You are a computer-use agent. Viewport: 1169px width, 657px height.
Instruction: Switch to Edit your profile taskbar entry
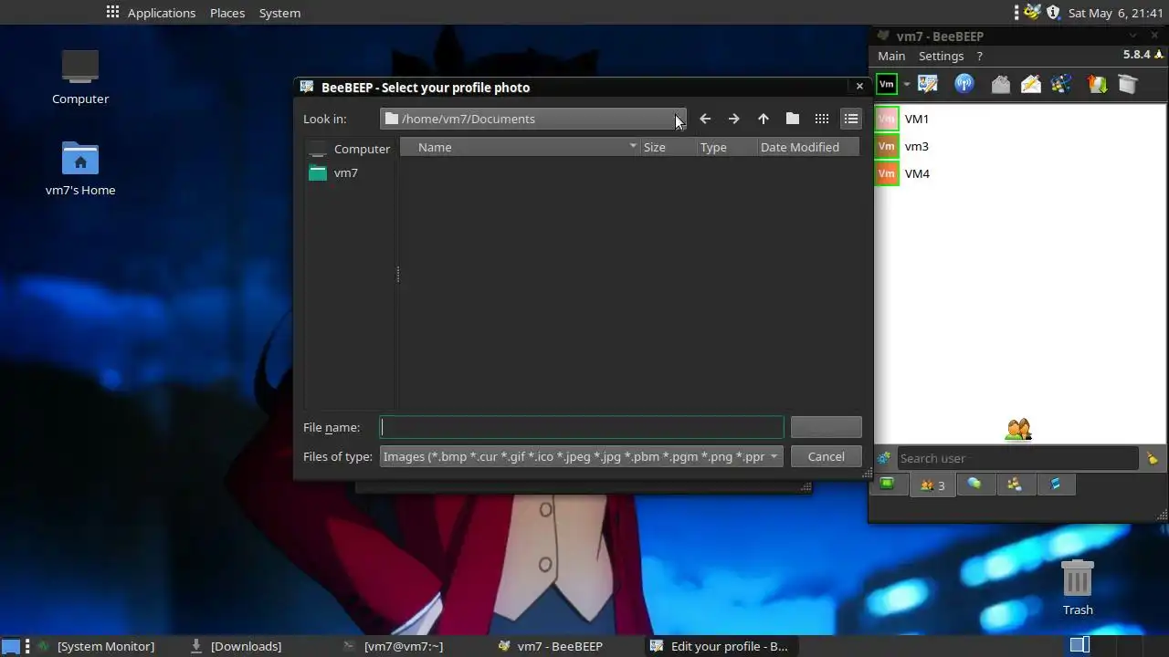click(x=719, y=646)
